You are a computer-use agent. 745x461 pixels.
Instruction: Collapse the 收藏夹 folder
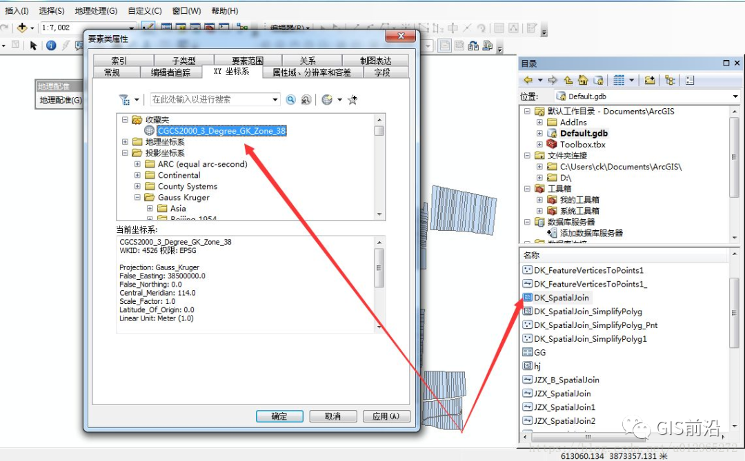[x=125, y=120]
